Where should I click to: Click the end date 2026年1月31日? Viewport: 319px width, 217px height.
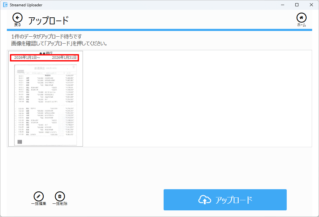click(64, 57)
